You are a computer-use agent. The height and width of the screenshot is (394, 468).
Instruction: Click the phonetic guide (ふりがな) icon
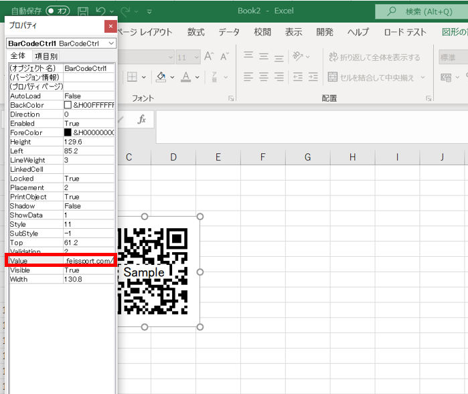coord(215,77)
